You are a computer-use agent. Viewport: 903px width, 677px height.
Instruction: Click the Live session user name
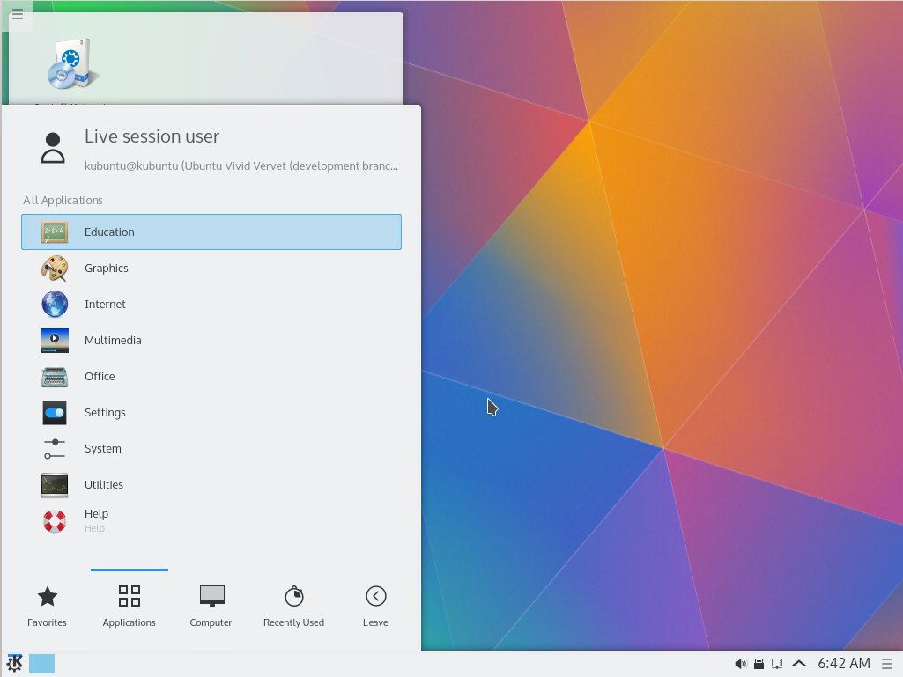click(x=152, y=136)
